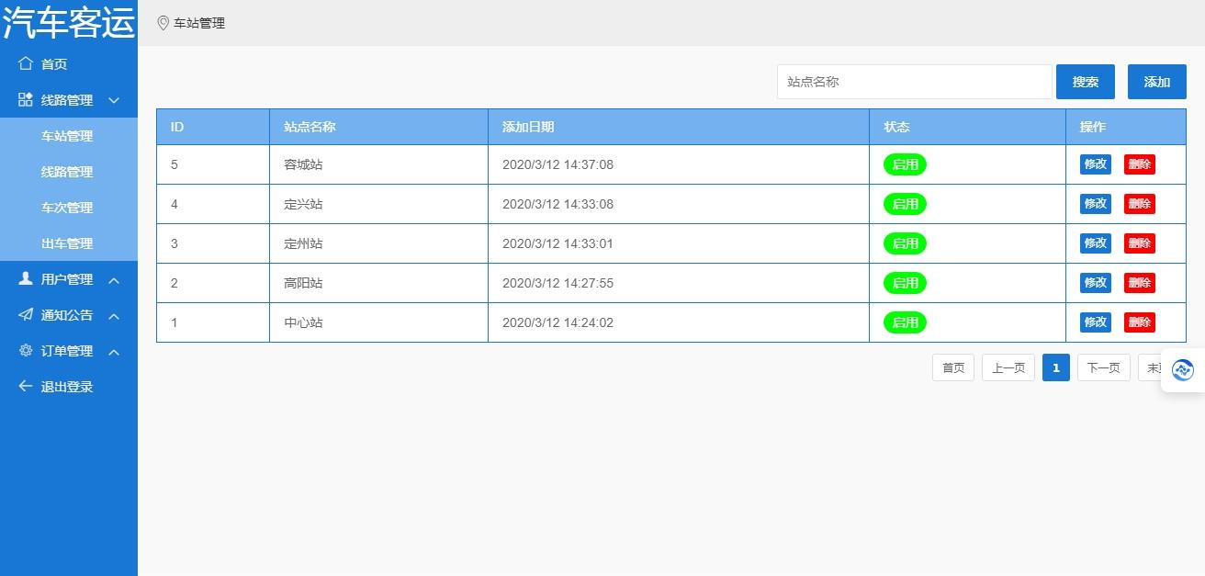Toggle the 启用 status of 中心站

(x=905, y=322)
